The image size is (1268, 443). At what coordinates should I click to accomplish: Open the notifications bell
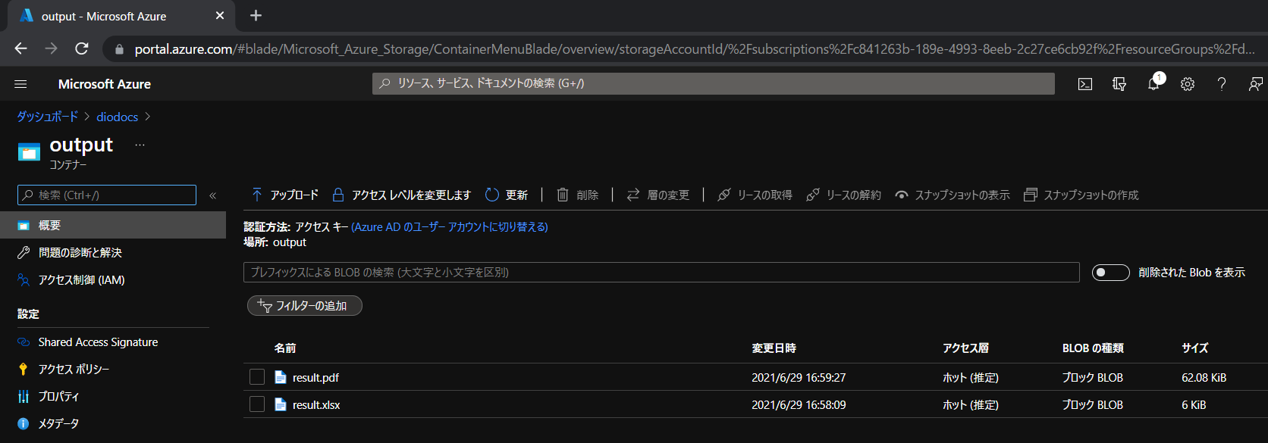click(1153, 84)
